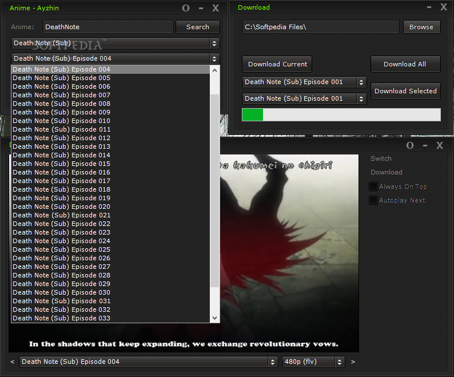This screenshot has width=454, height=377.
Task: Go to next episode with the > arrow
Action: pyautogui.click(x=353, y=362)
